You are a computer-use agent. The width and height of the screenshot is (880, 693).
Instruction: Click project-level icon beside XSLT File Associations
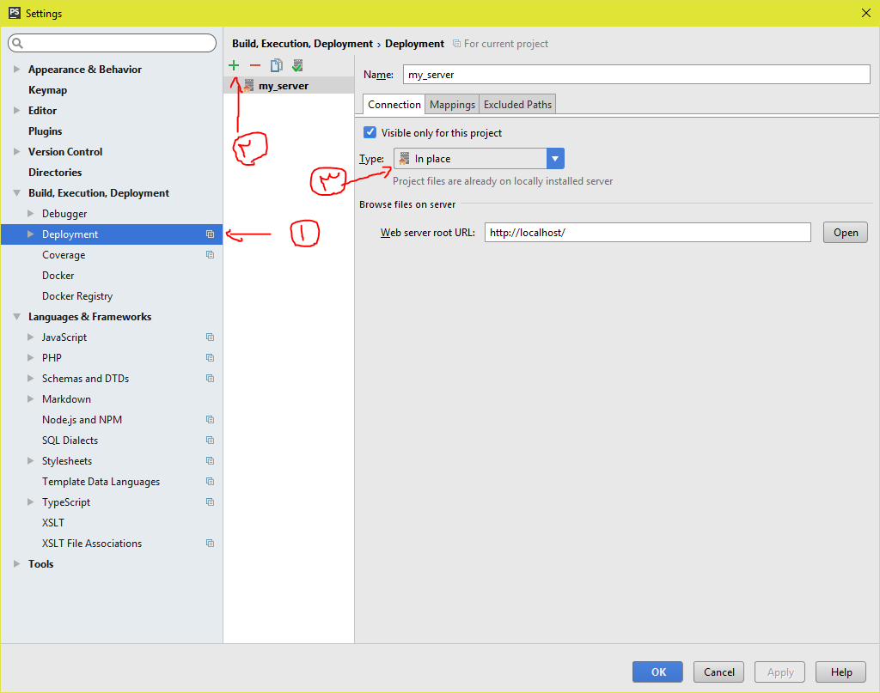pyautogui.click(x=210, y=544)
